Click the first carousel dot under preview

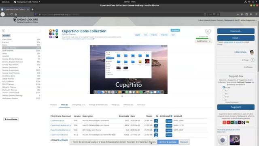click(122, 97)
